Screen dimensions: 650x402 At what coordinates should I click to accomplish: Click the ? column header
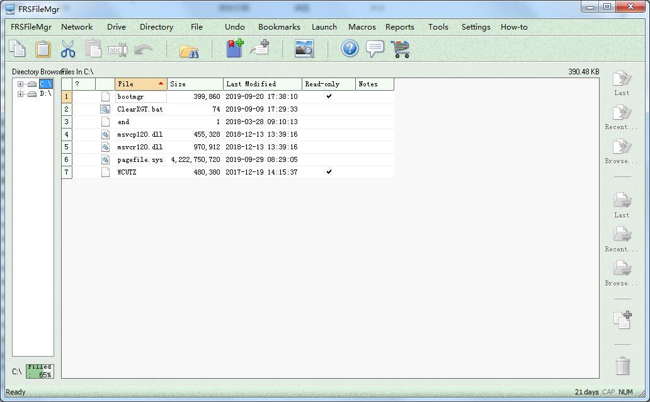[x=84, y=84]
